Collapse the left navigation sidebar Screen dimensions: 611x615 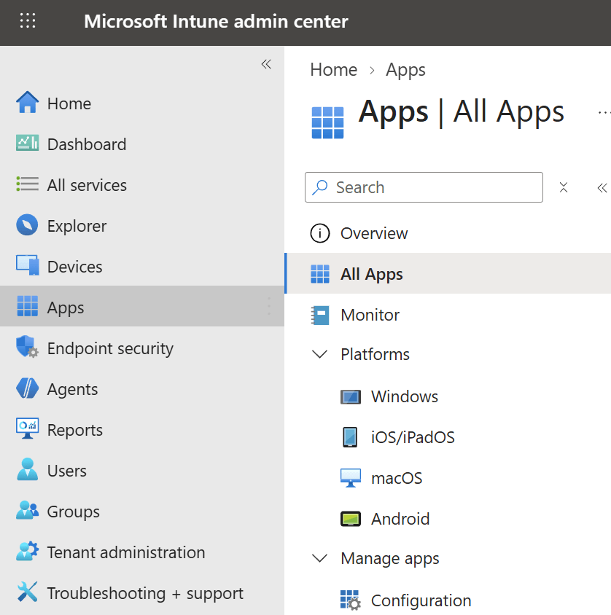pyautogui.click(x=266, y=64)
